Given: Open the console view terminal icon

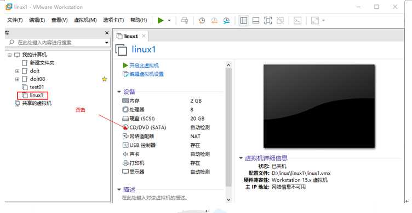Looking at the screenshot, I should [297, 20].
